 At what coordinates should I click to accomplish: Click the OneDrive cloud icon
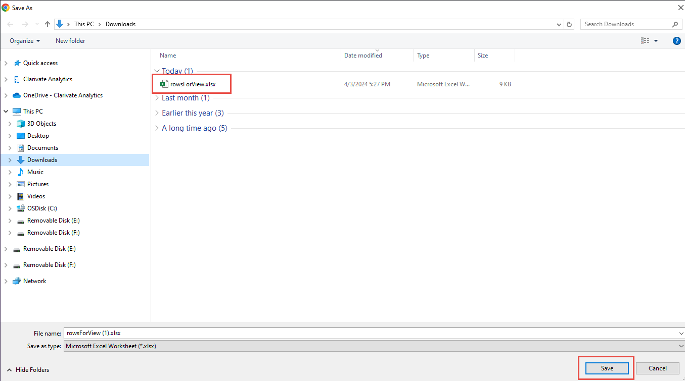pyautogui.click(x=16, y=95)
